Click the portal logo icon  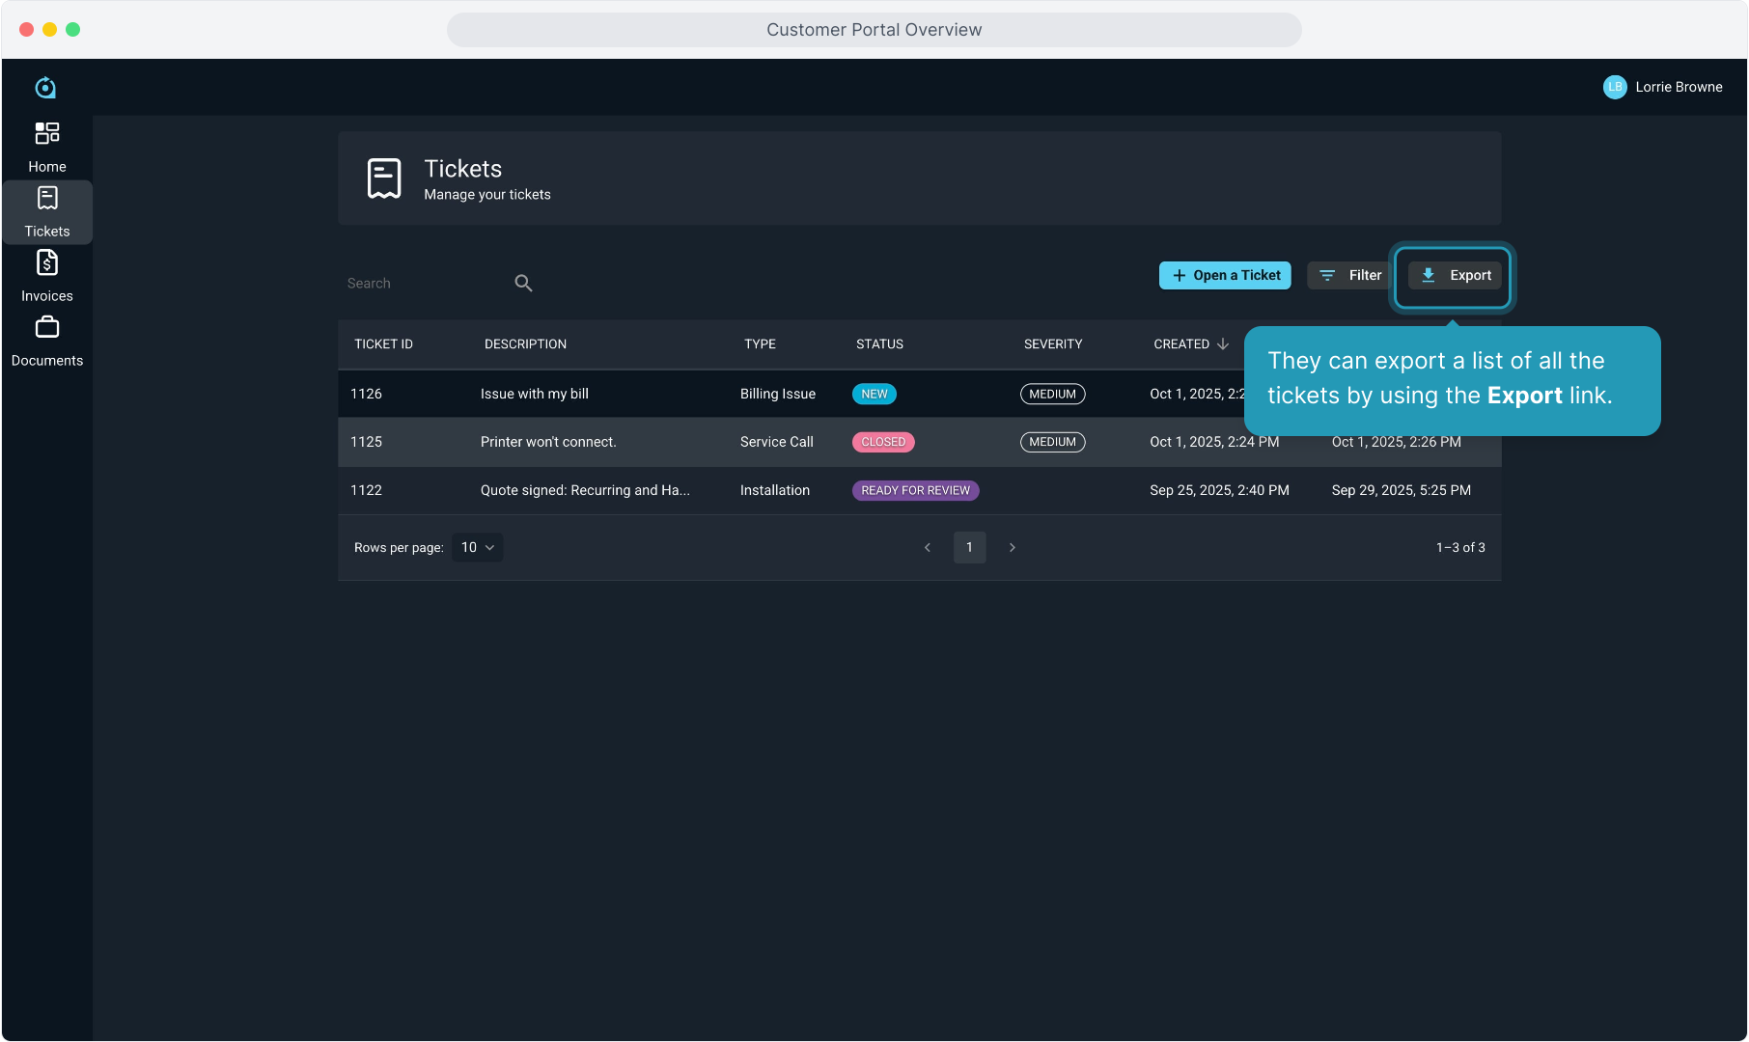(x=45, y=88)
